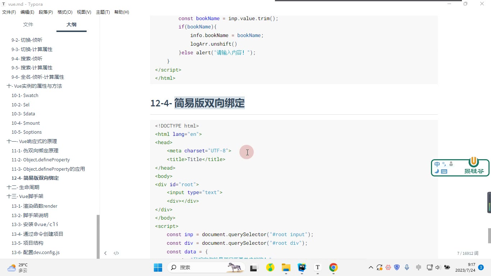Toggle source code mode icon
491x276 pixels.
click(116, 253)
